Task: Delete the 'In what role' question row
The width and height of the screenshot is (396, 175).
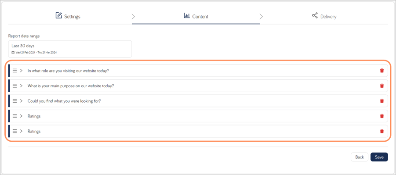Action: coord(382,71)
